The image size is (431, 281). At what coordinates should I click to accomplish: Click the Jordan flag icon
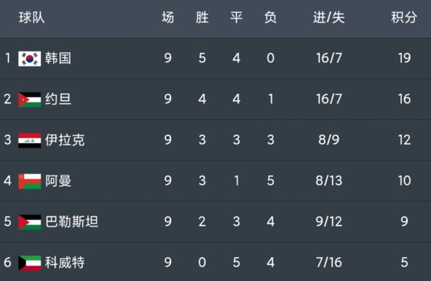29,99
